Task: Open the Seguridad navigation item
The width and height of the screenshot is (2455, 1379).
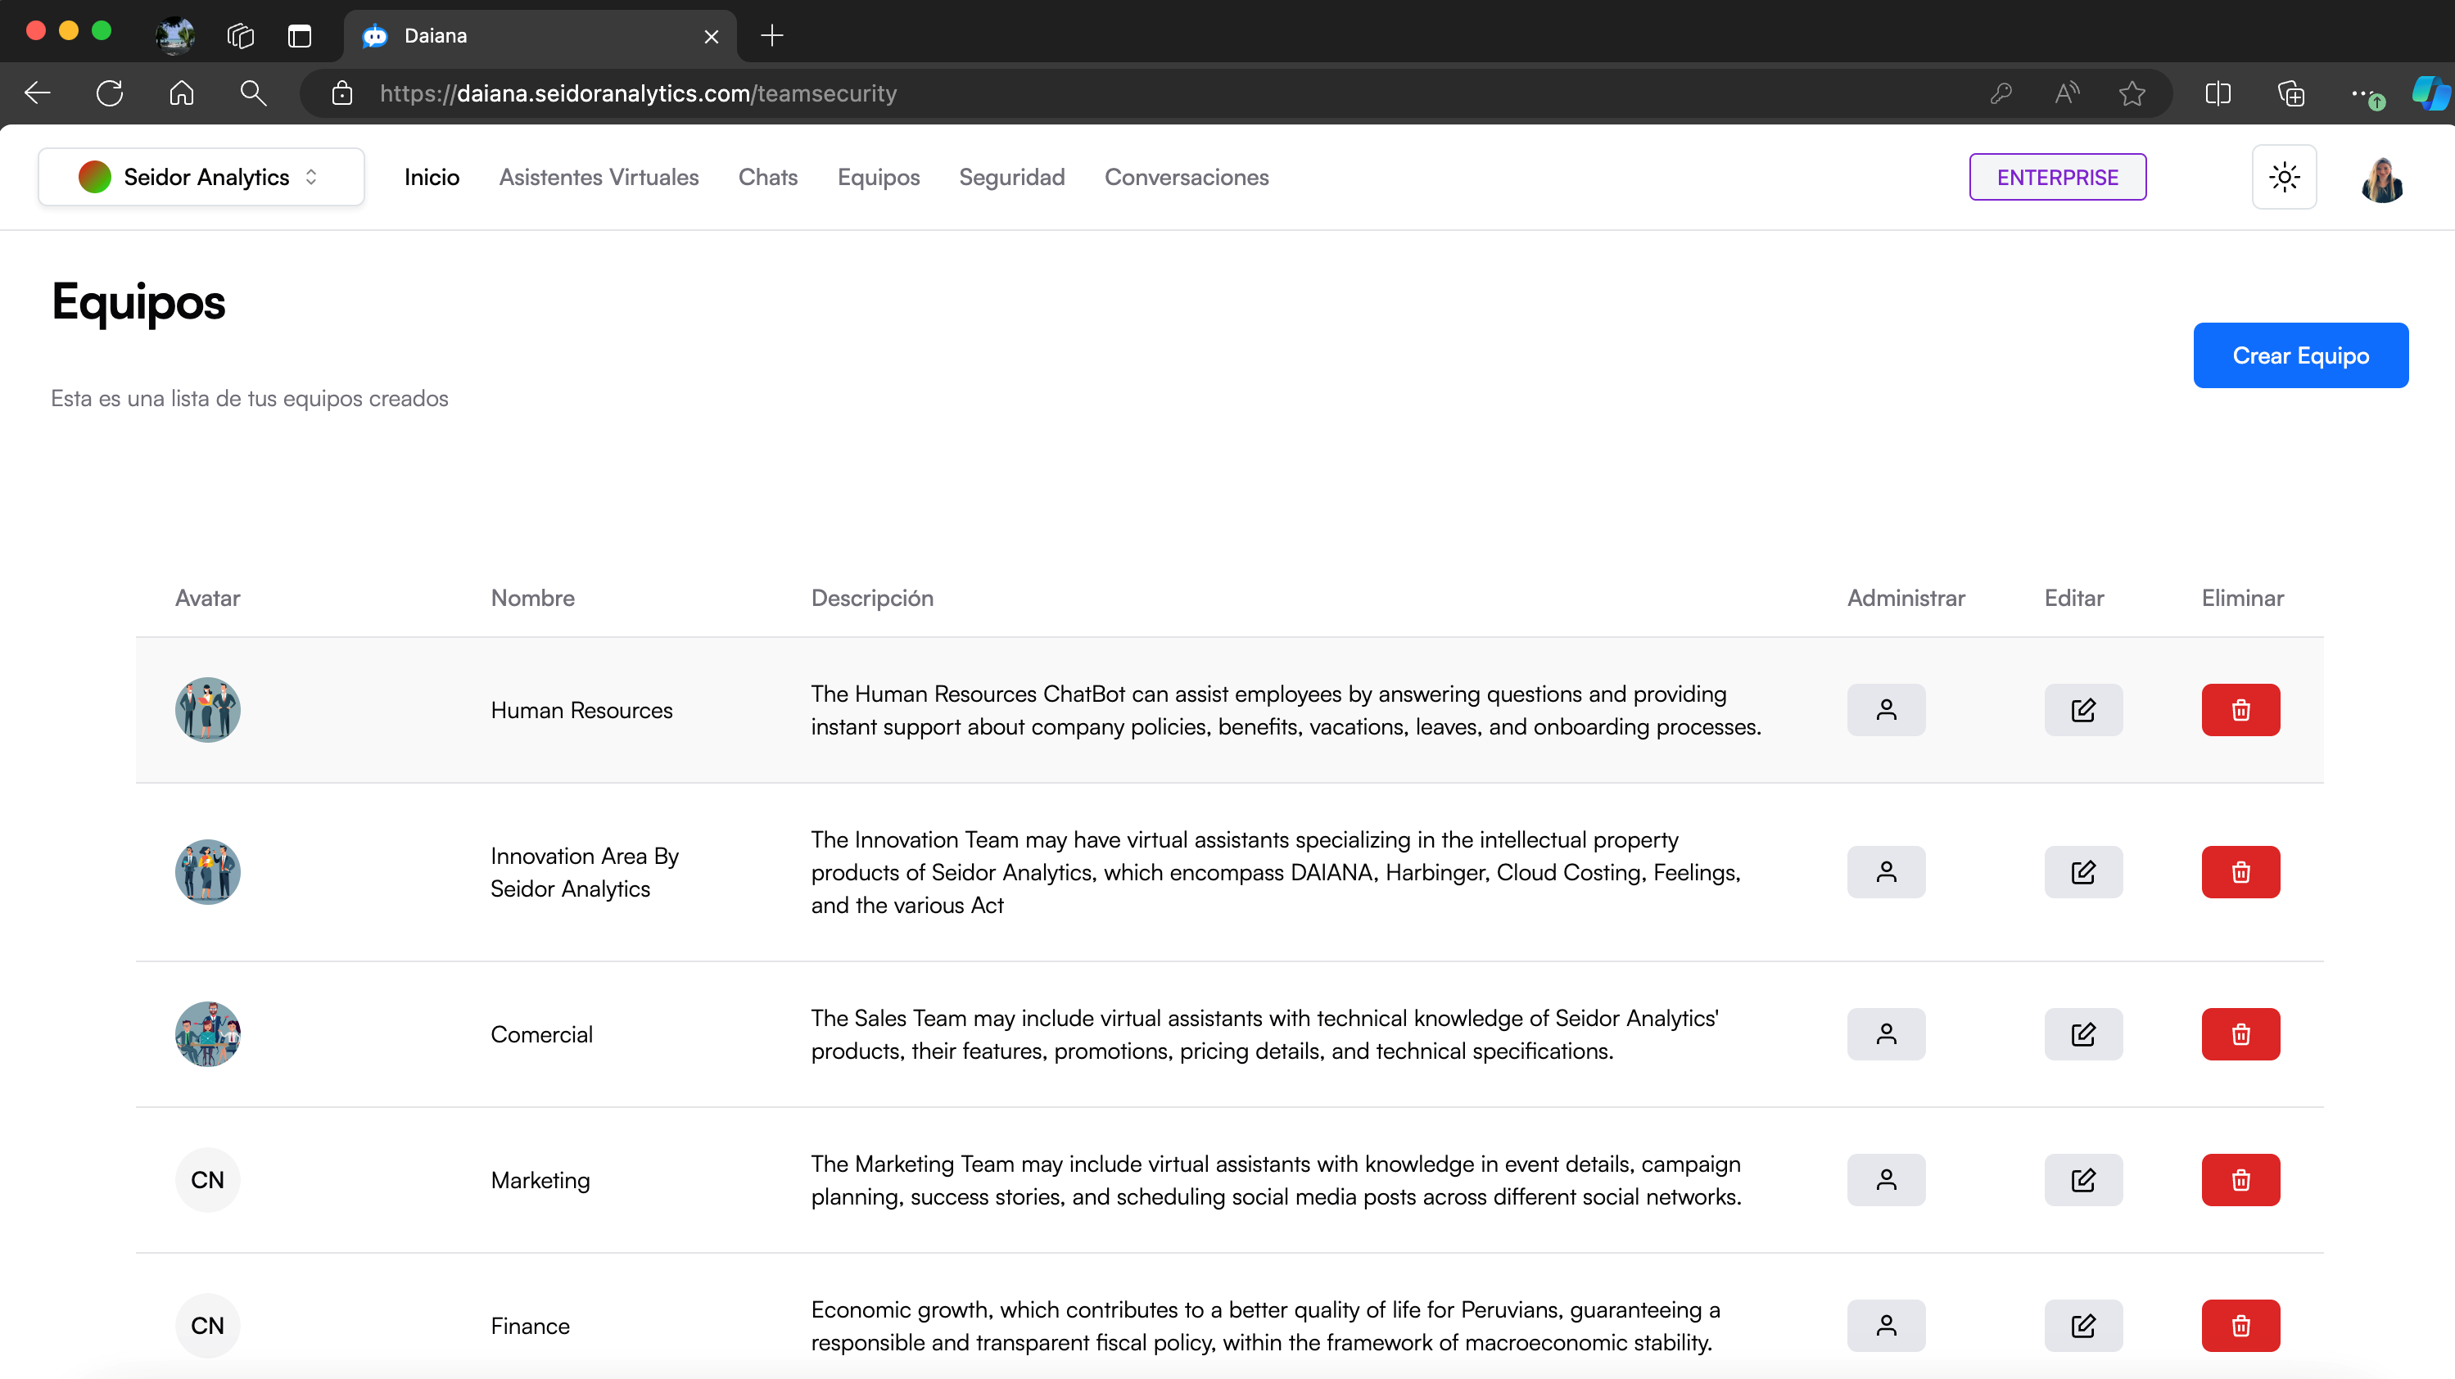Action: [1011, 177]
